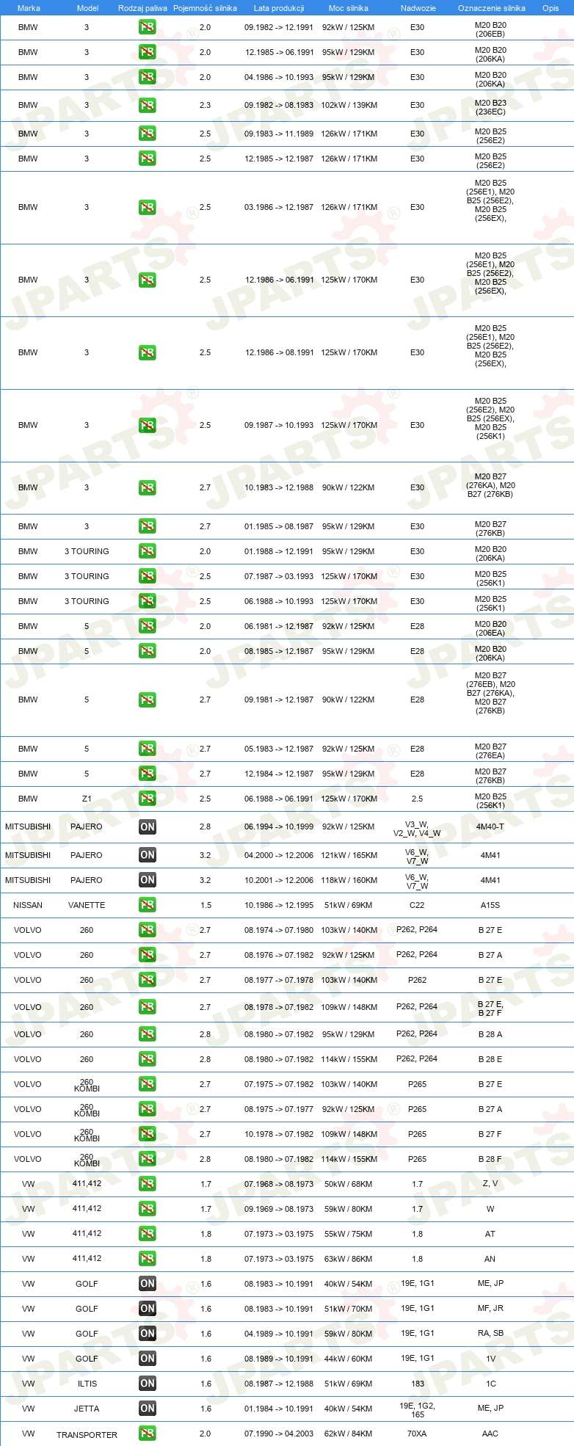Screen dimensions: 574x1446
Task: Click the engine code B 28 E
Action: [490, 1059]
